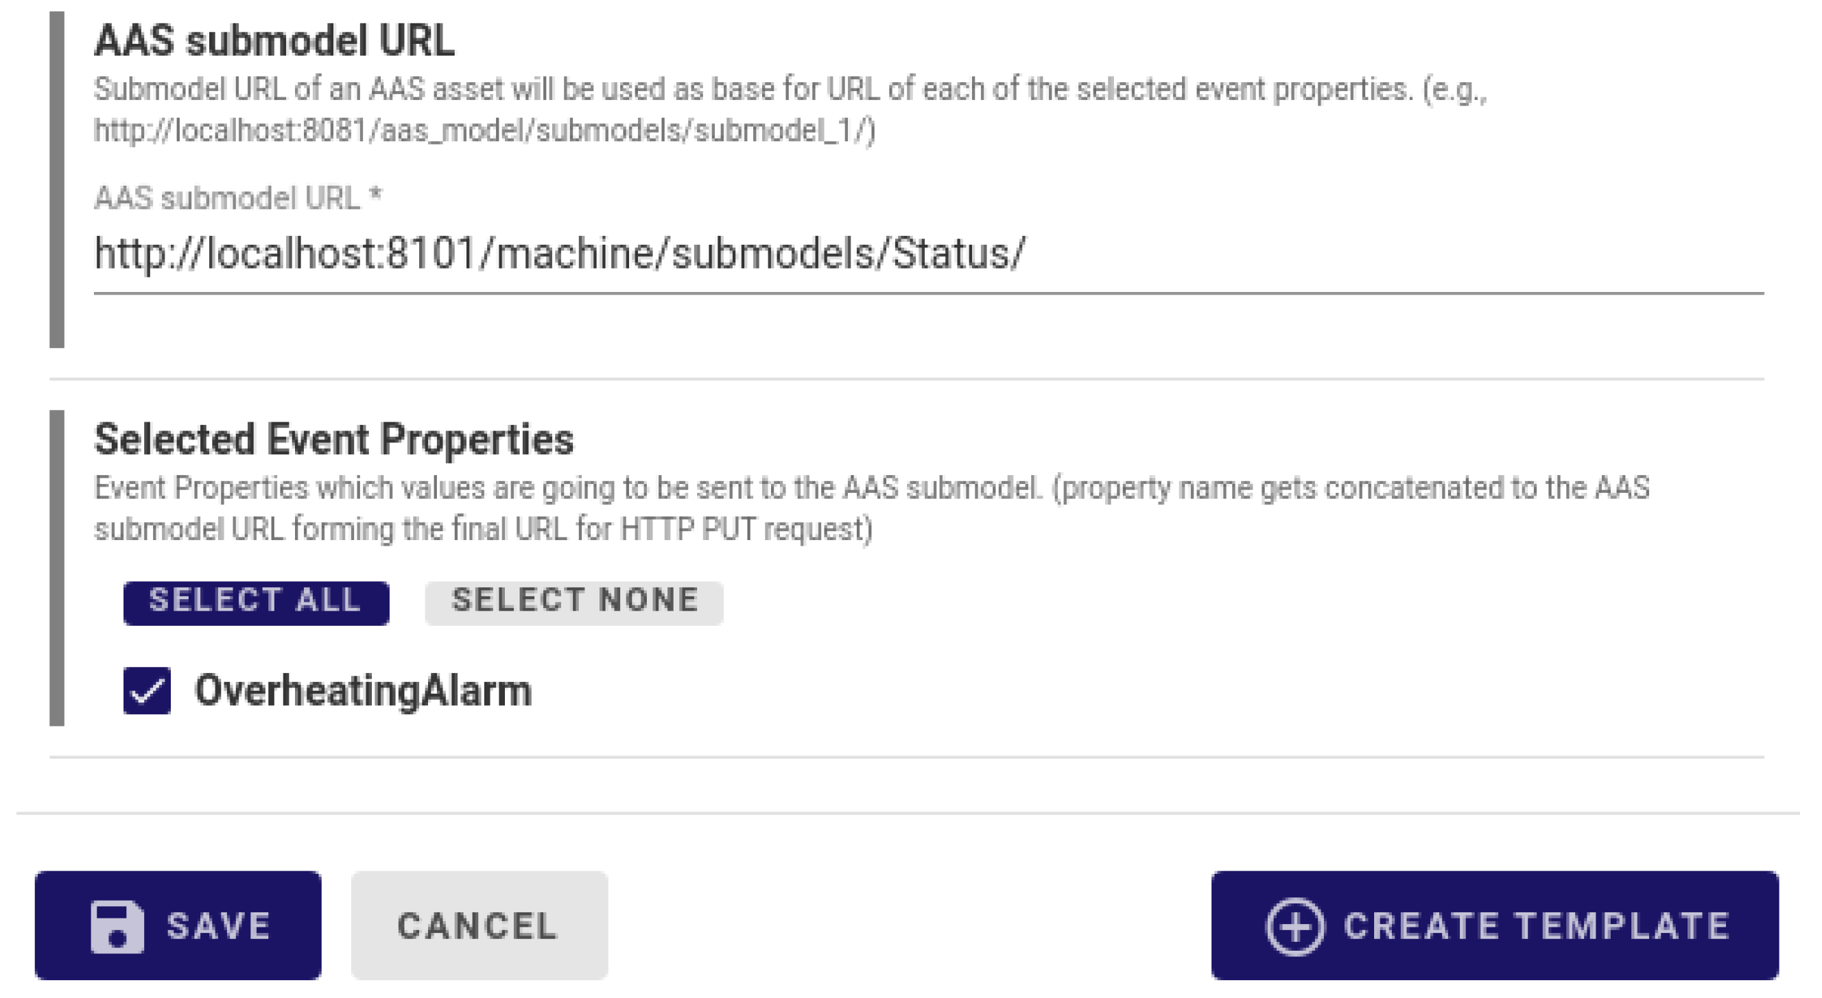Click the example localhost:8081 URL in the description
The height and width of the screenshot is (998, 1822).
[x=484, y=131]
